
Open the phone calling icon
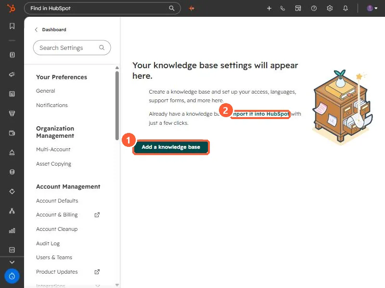point(283,8)
